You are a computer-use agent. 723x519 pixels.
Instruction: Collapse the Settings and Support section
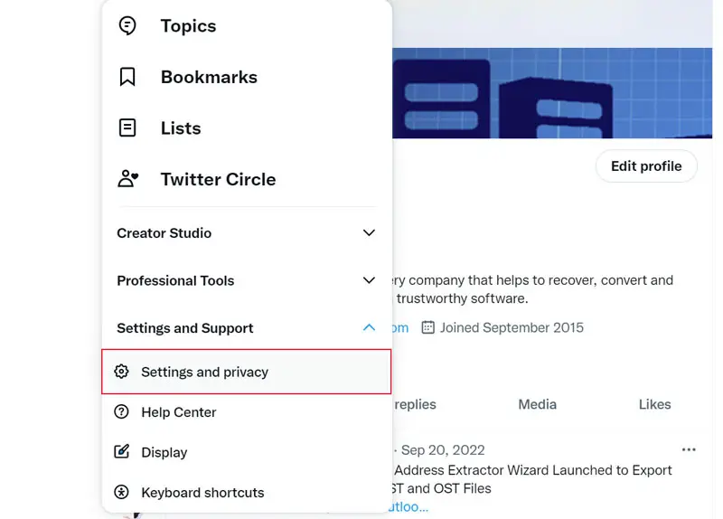coord(369,327)
